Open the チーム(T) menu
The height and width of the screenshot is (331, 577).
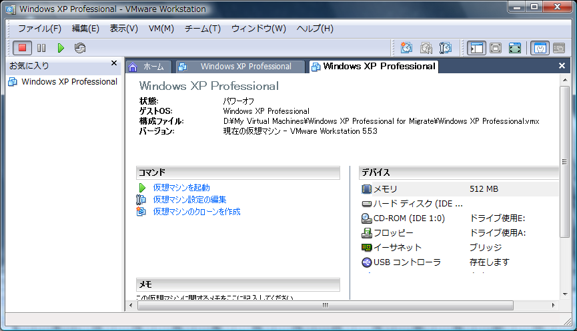coord(202,28)
